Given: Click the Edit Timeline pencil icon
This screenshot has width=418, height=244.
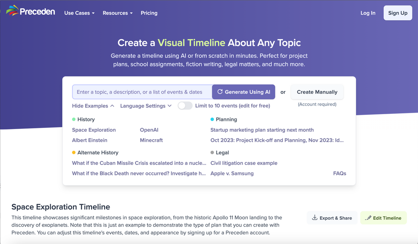Looking at the screenshot, I should coord(368,218).
